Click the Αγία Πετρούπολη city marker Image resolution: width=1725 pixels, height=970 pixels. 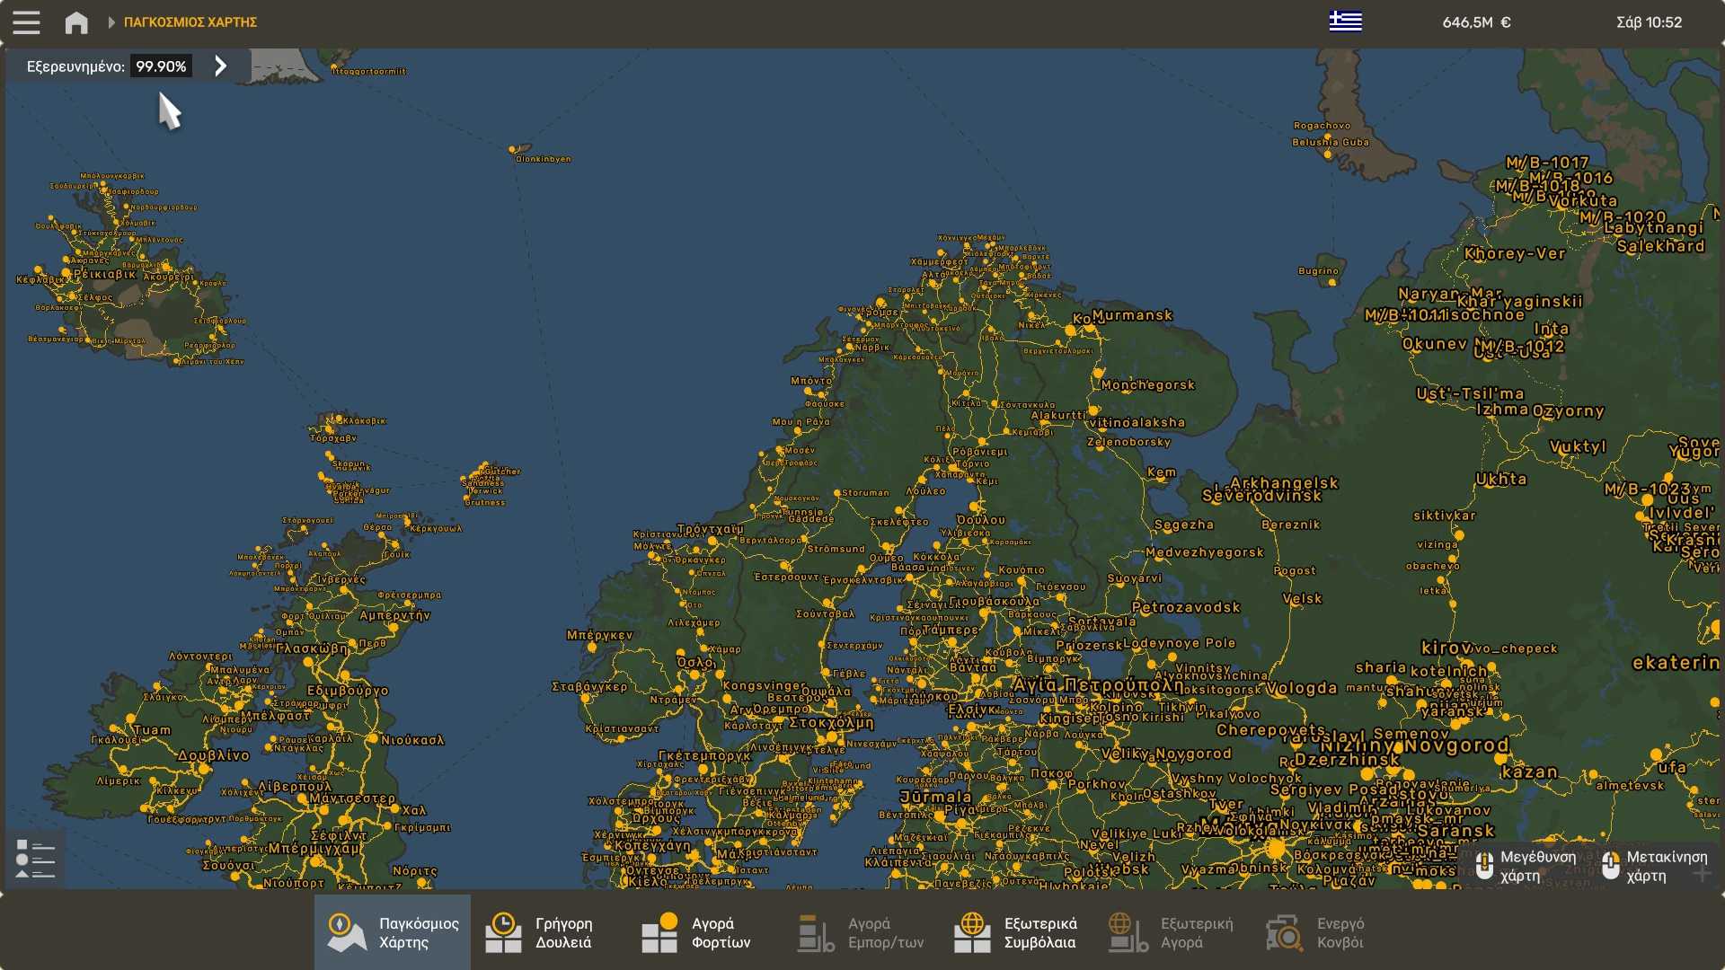coord(1097,686)
